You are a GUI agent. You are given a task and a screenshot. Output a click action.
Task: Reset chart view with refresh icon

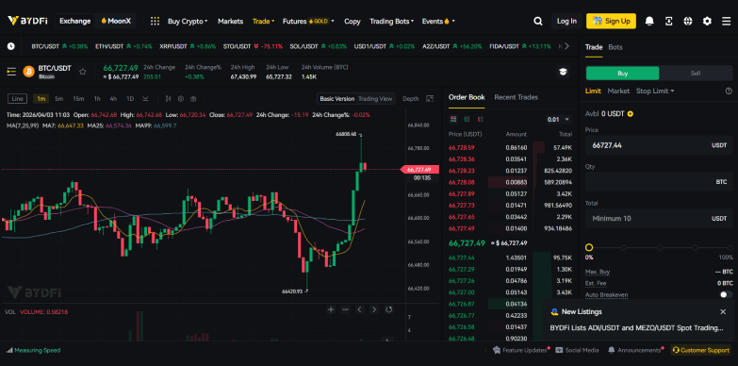388,309
